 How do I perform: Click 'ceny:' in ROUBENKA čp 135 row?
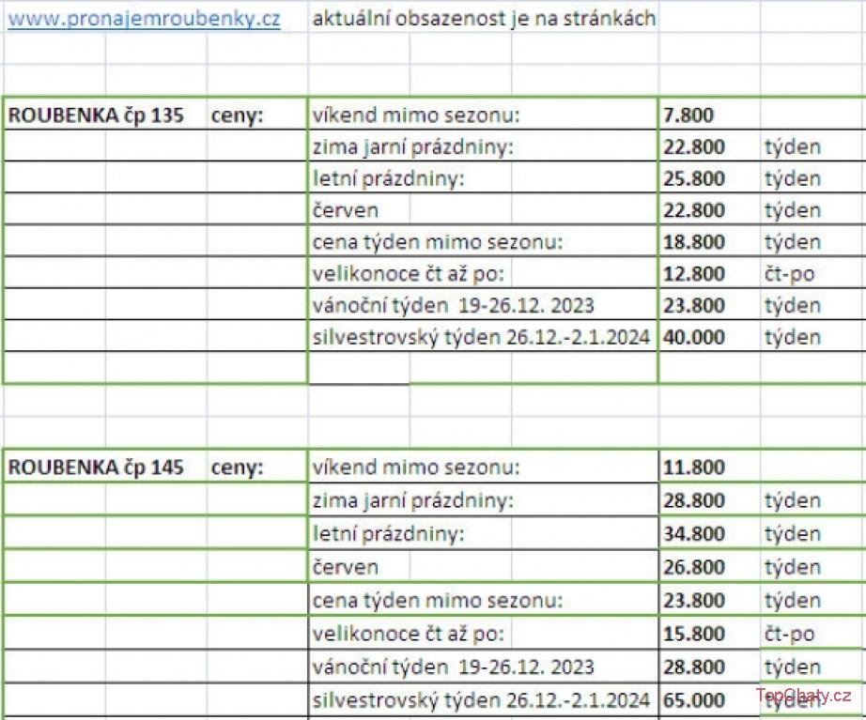pyautogui.click(x=238, y=115)
